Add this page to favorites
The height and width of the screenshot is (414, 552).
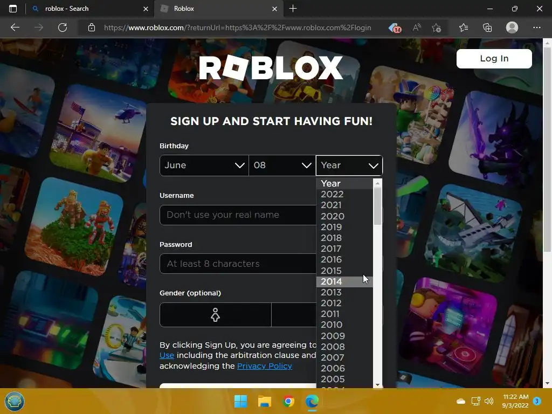pos(437,28)
